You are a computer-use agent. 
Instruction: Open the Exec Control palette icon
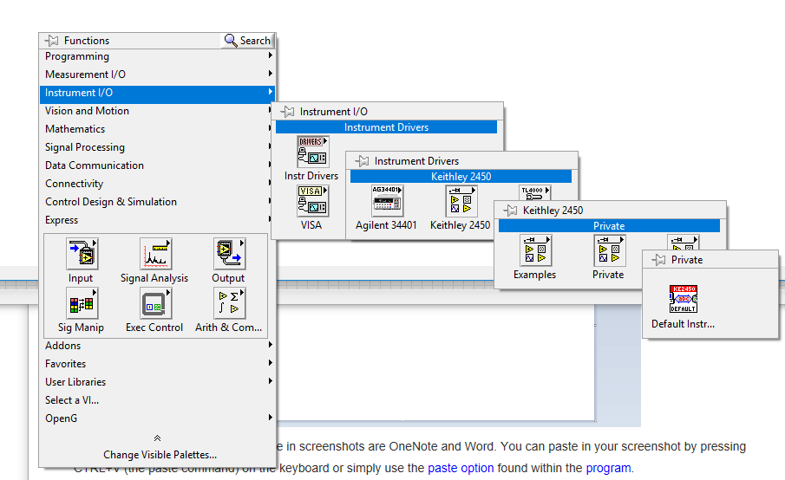155,303
